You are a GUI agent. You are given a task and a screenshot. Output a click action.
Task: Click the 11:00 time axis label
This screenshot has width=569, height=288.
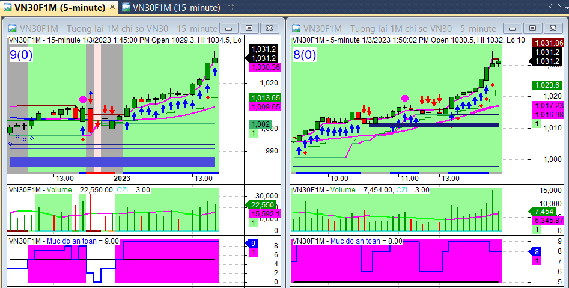409,179
